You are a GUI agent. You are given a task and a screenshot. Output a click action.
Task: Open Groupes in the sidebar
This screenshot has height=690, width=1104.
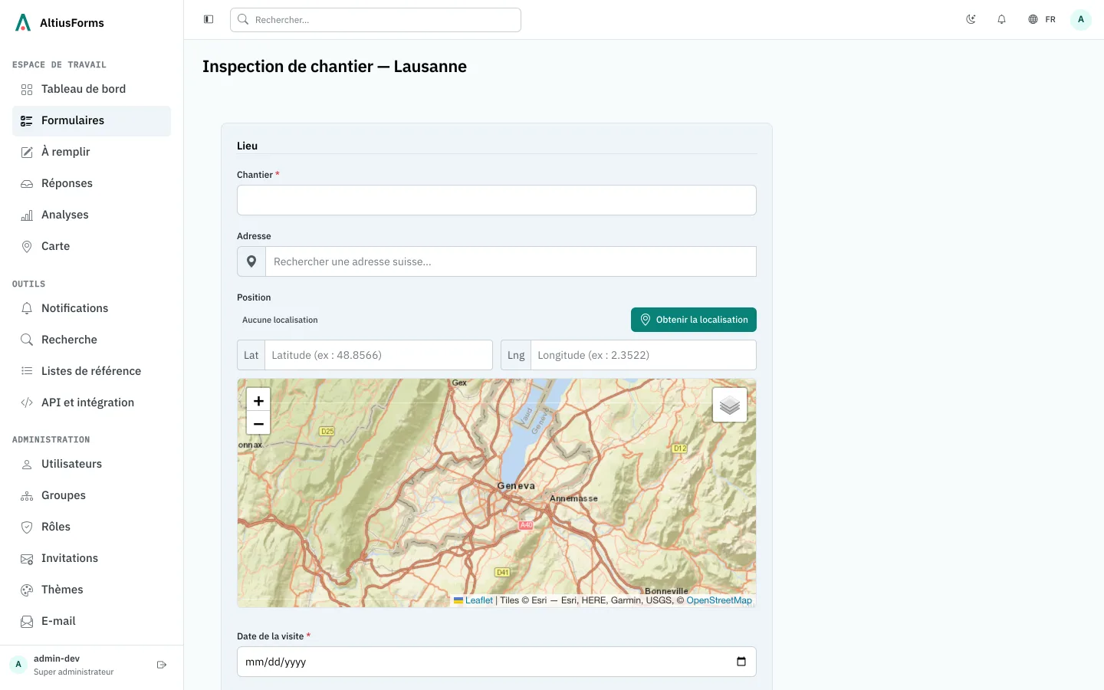tap(91, 495)
